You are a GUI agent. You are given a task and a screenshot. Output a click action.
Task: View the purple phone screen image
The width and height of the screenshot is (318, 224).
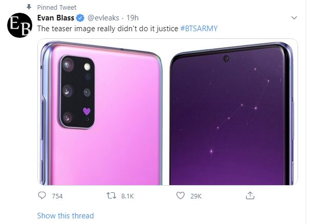coord(234,111)
